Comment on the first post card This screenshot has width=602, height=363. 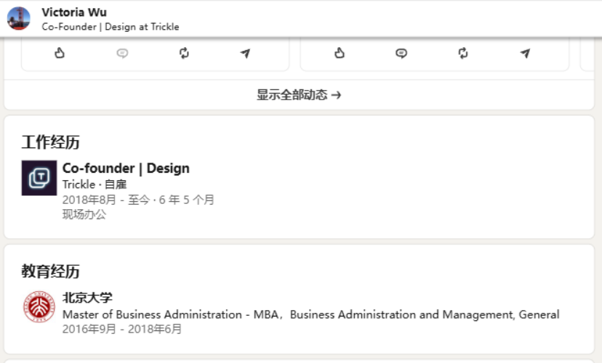pos(122,53)
